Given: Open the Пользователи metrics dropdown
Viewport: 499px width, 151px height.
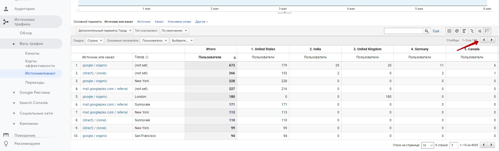Looking at the screenshot, I should pos(154,41).
